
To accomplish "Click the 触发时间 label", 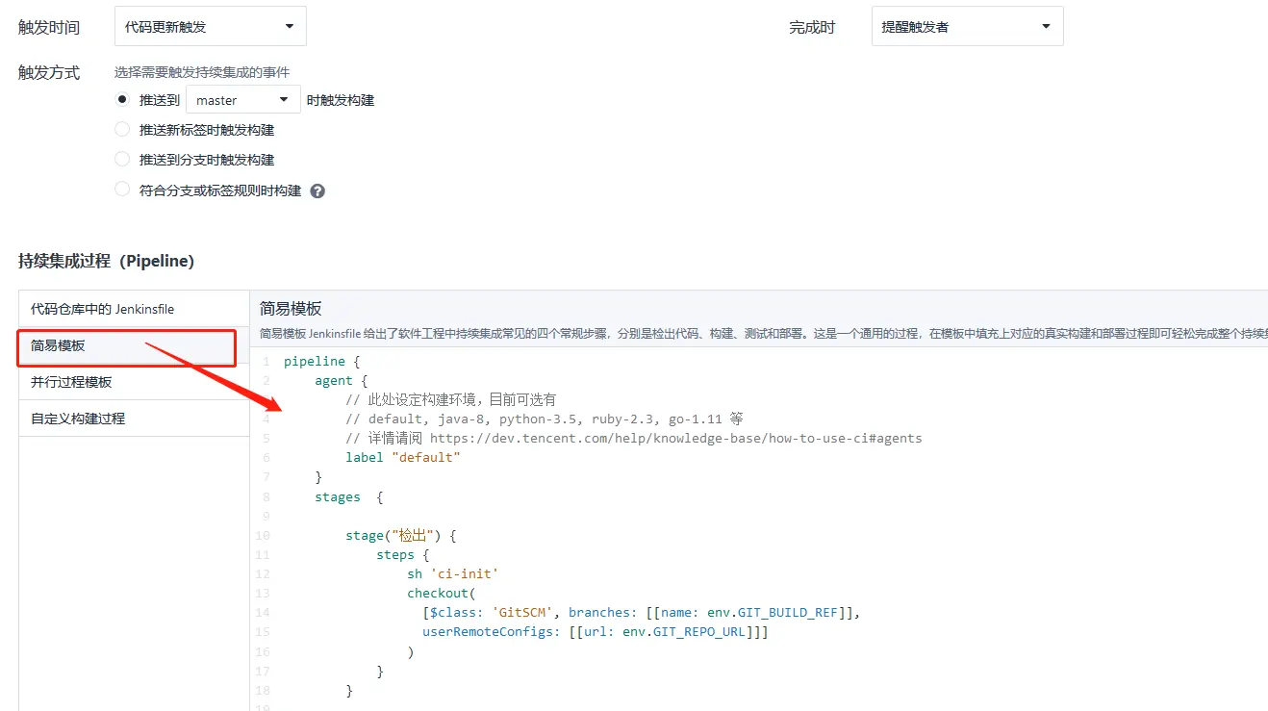I will coord(49,28).
